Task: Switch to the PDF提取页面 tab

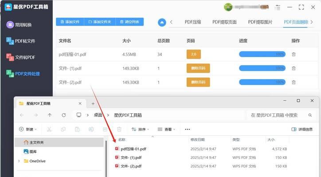Action: [x=224, y=22]
